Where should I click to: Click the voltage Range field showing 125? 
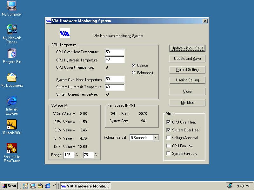pos(69,155)
